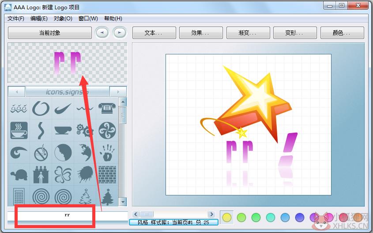Open the Icons,signs category header
373x233 pixels.
pyautogui.click(x=68, y=92)
